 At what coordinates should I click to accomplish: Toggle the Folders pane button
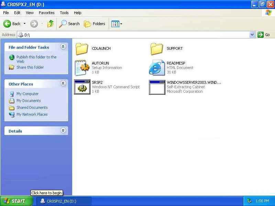click(x=95, y=24)
